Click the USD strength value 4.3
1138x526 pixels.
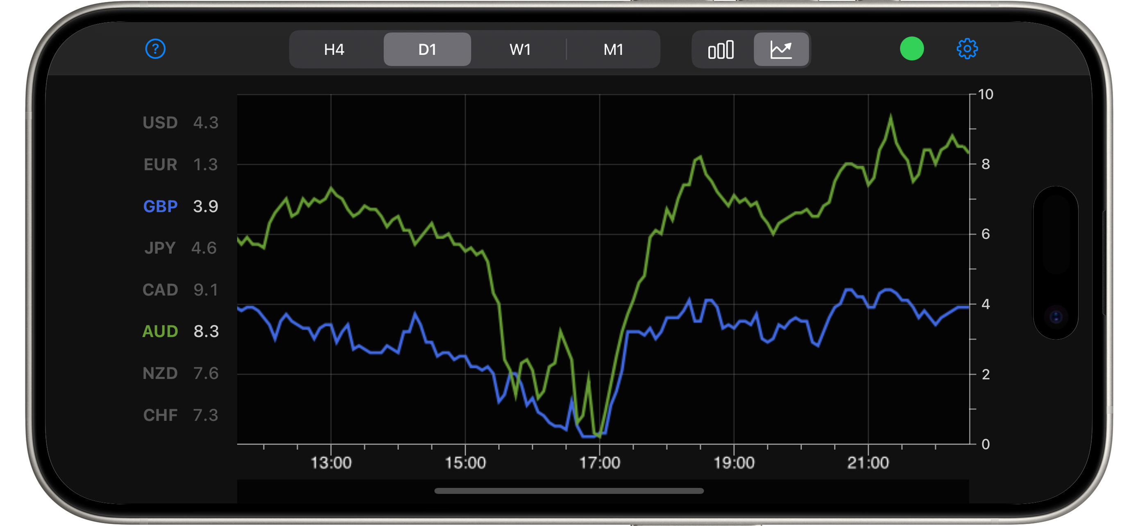pyautogui.click(x=205, y=122)
